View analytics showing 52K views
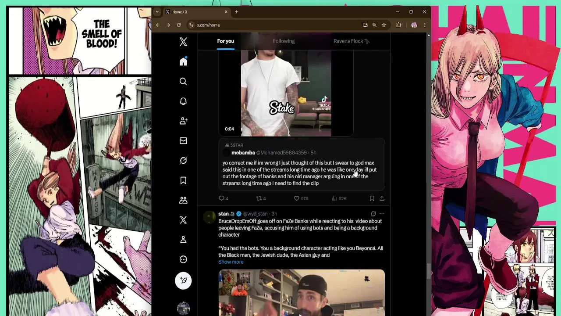Screen dimensions: 561x316 pyautogui.click(x=339, y=198)
